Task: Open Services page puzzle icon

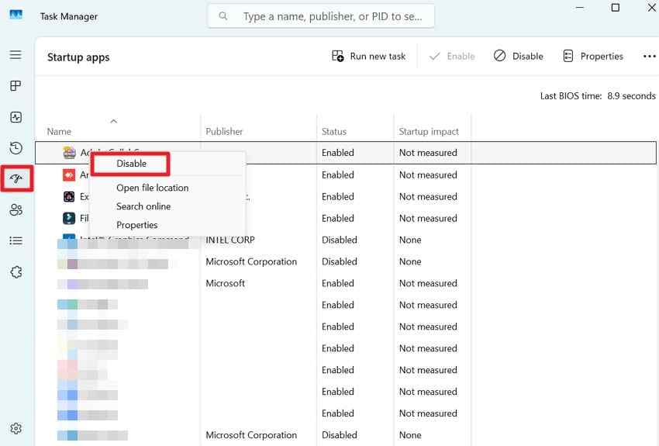Action: pos(16,272)
